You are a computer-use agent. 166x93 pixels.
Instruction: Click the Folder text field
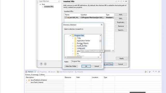86,61
